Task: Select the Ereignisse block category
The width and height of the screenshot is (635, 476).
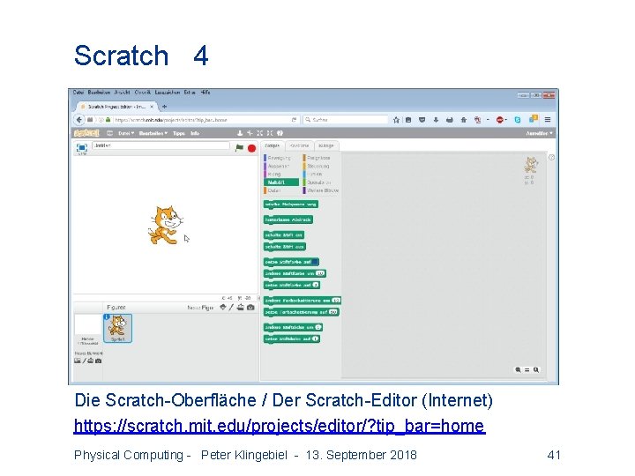Action: pos(318,158)
